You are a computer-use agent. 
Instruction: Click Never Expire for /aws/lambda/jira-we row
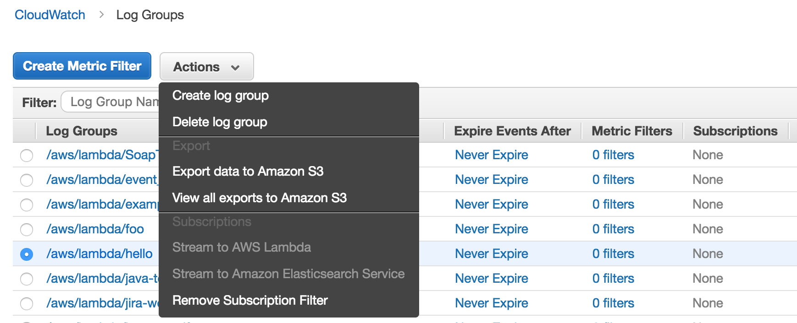491,303
